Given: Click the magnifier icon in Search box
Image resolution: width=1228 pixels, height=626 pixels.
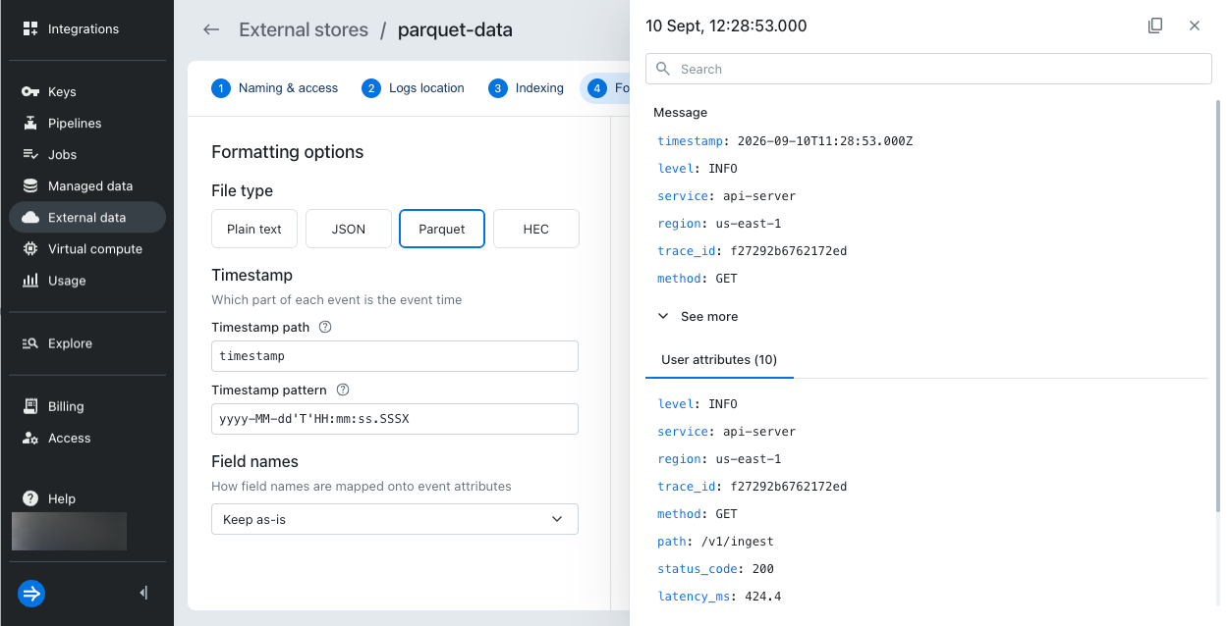Looking at the screenshot, I should [x=663, y=69].
